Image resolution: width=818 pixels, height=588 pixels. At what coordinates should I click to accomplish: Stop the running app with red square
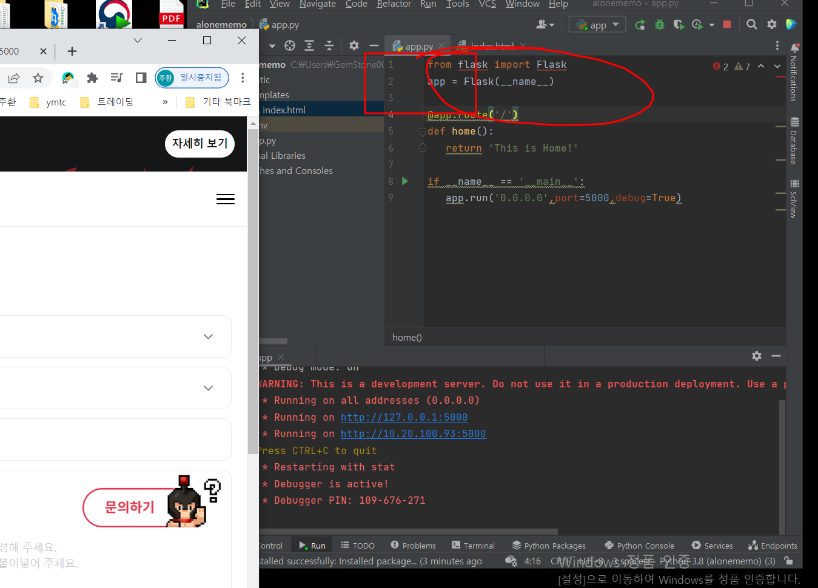point(727,24)
